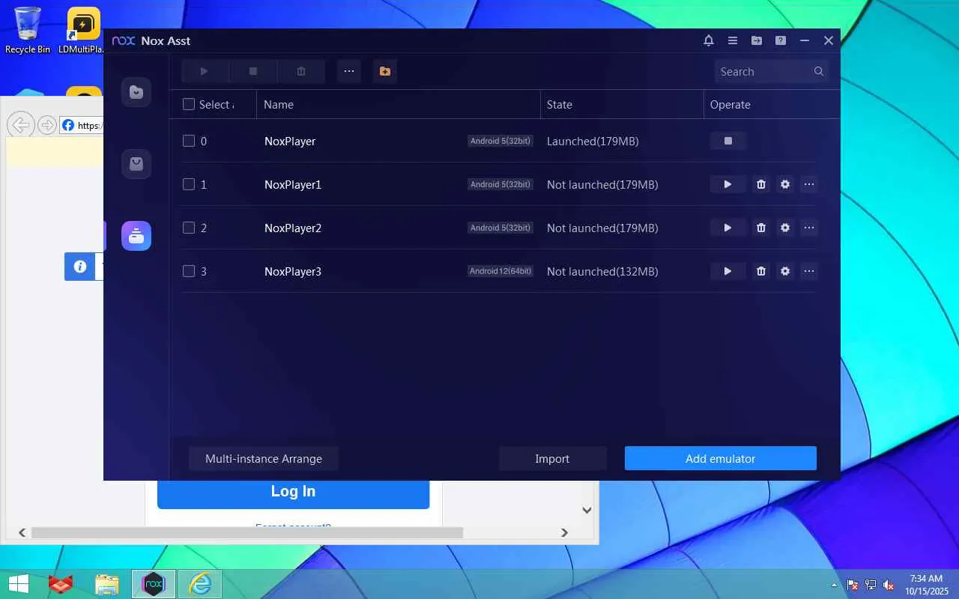Switch to Internet Explorer in the taskbar
Viewport: 959px width, 599px height.
coord(200,584)
